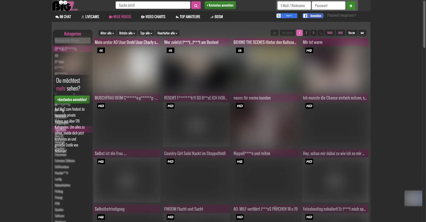Jump to the last page with the skip-forward icon
The height and width of the screenshot is (222, 426).
point(362,33)
